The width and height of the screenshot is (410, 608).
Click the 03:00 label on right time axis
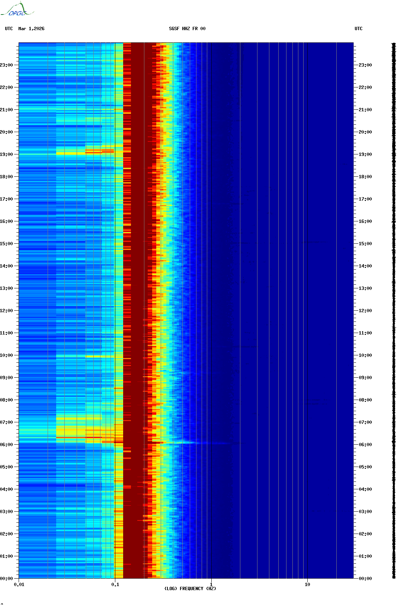click(365, 512)
